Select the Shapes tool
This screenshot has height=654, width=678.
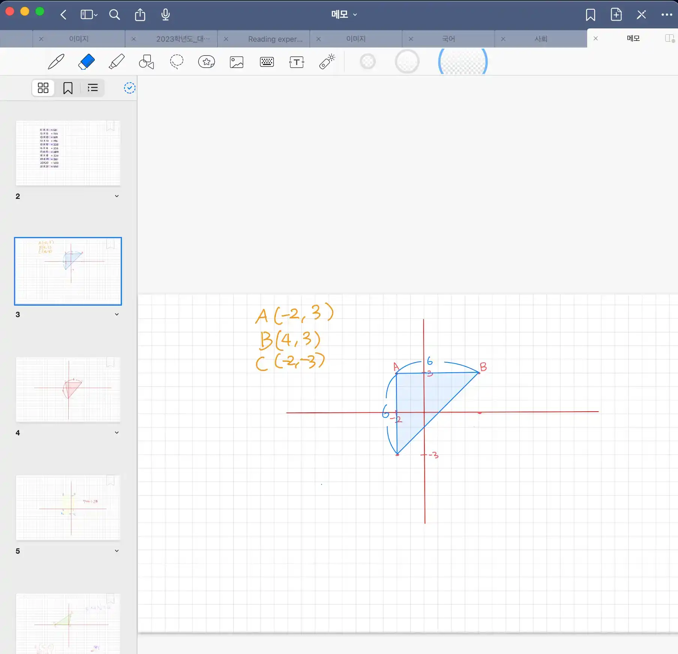coord(146,62)
